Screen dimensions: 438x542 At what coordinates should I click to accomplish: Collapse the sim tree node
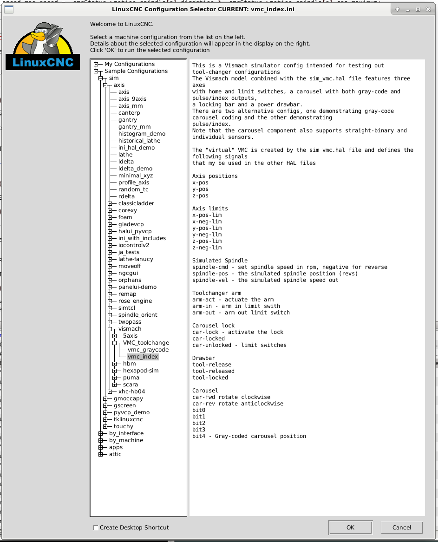click(x=101, y=78)
